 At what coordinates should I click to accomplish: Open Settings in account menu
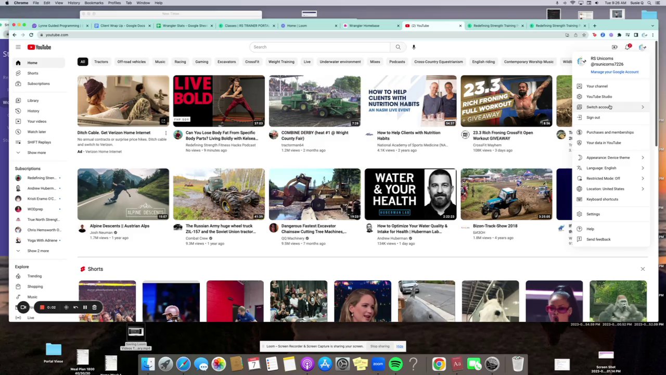click(611, 214)
